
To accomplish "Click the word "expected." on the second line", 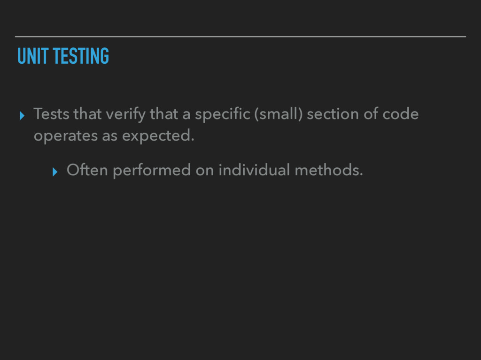I will (158, 136).
